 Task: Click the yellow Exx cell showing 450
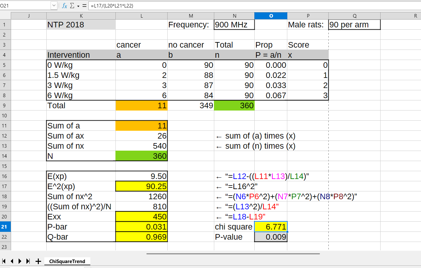point(141,217)
